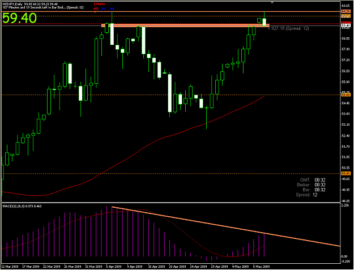Click the '3 Ducks' indicator label
Viewport: 354px width, 270px height.
[x=99, y=4]
